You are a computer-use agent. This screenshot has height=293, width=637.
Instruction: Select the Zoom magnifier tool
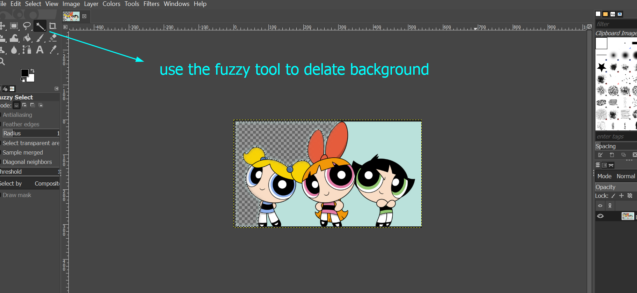[2, 62]
